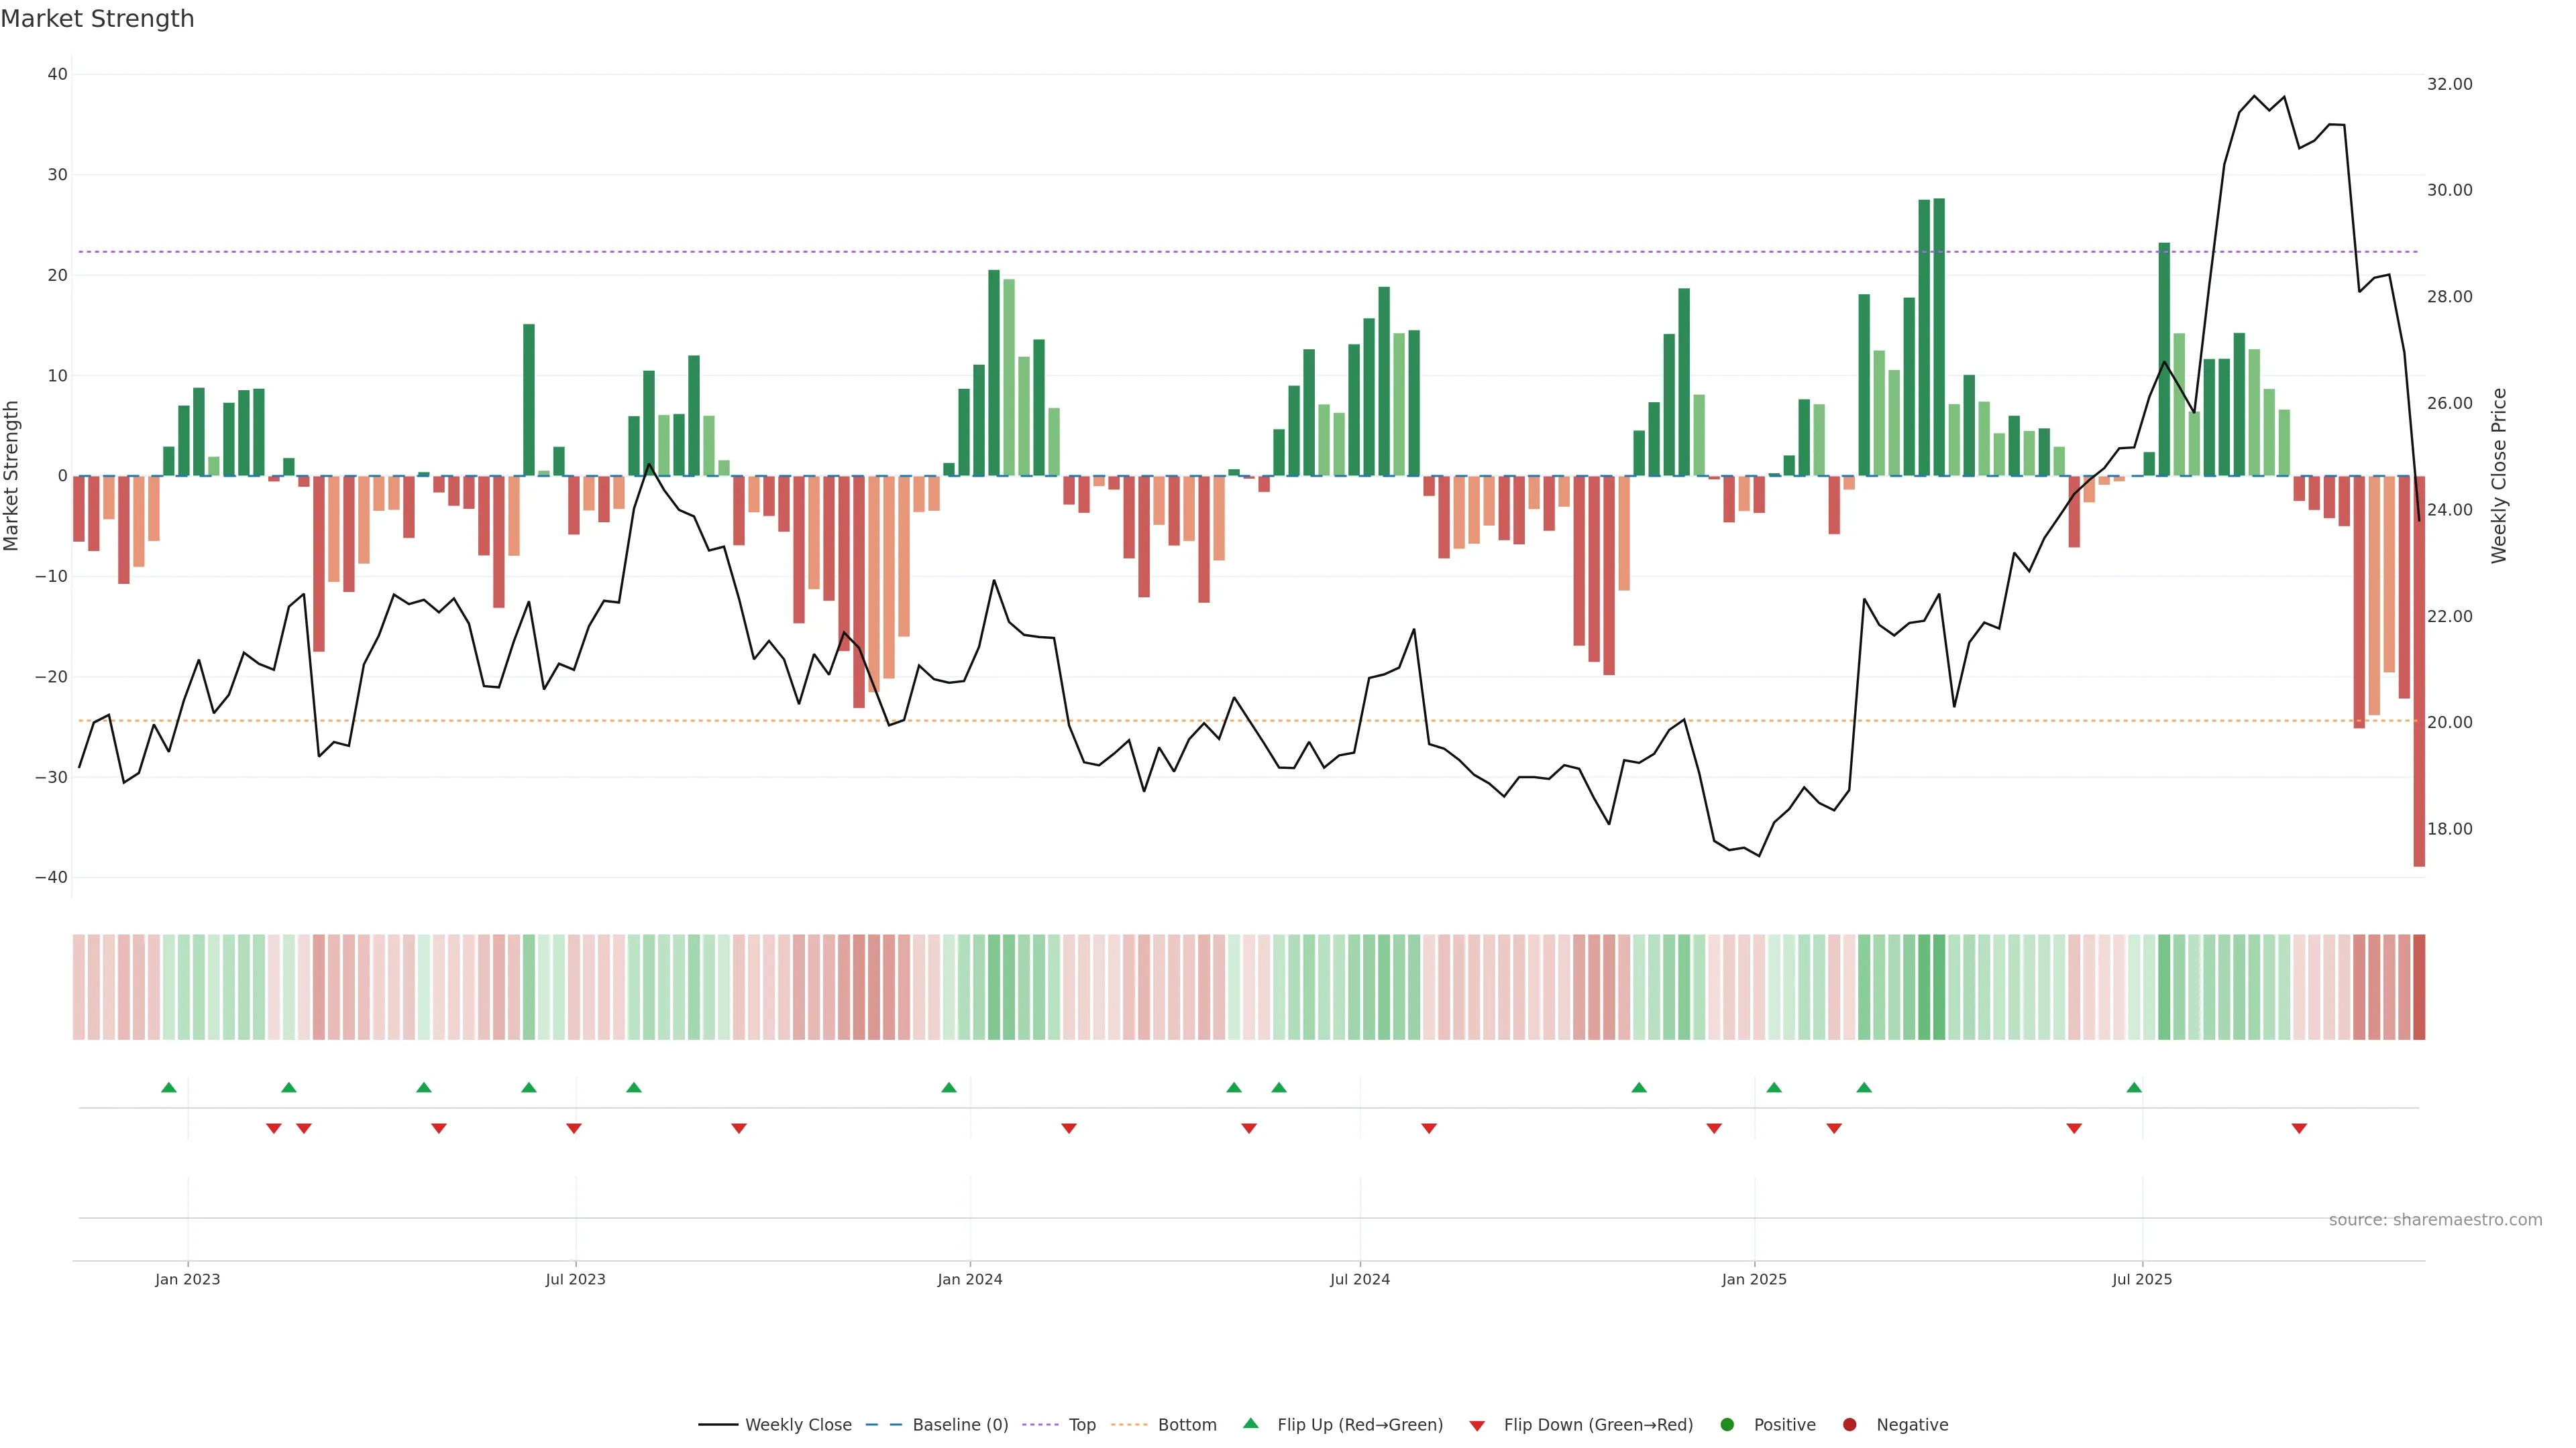Click the Flip Up green triangle legend icon
Screen dimensions: 2576x1448
click(1250, 1424)
